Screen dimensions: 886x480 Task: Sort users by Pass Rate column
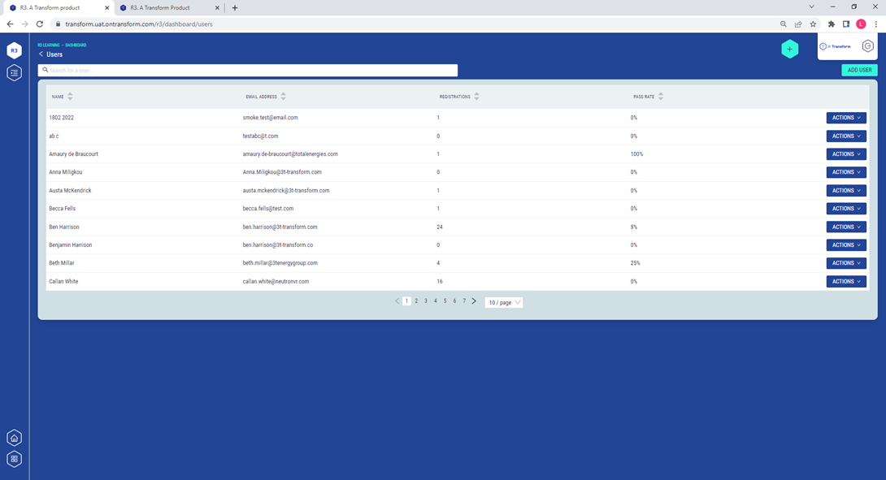[x=661, y=97]
